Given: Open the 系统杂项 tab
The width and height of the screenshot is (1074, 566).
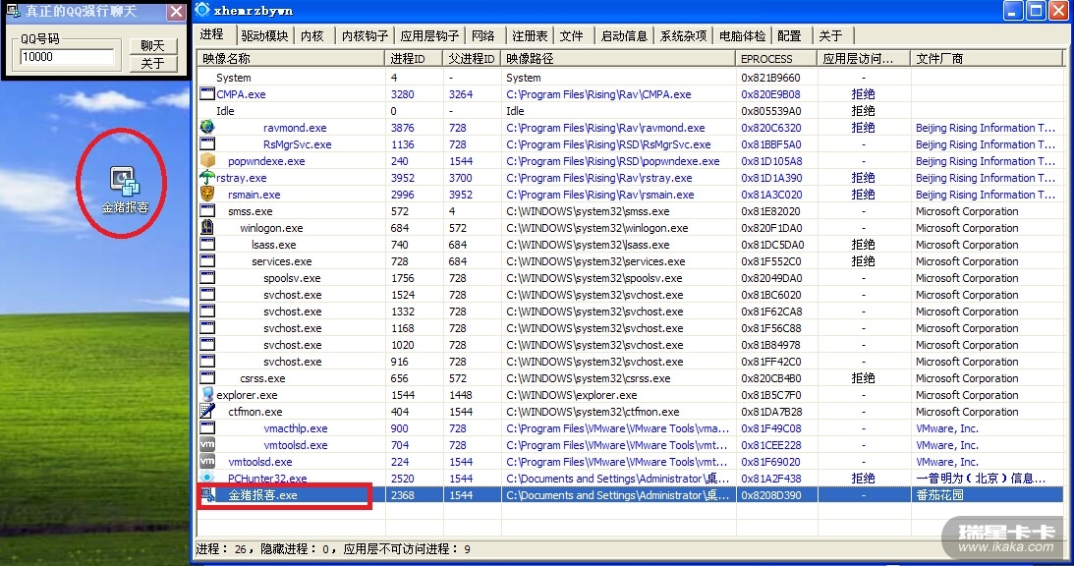Looking at the screenshot, I should pyautogui.click(x=684, y=35).
